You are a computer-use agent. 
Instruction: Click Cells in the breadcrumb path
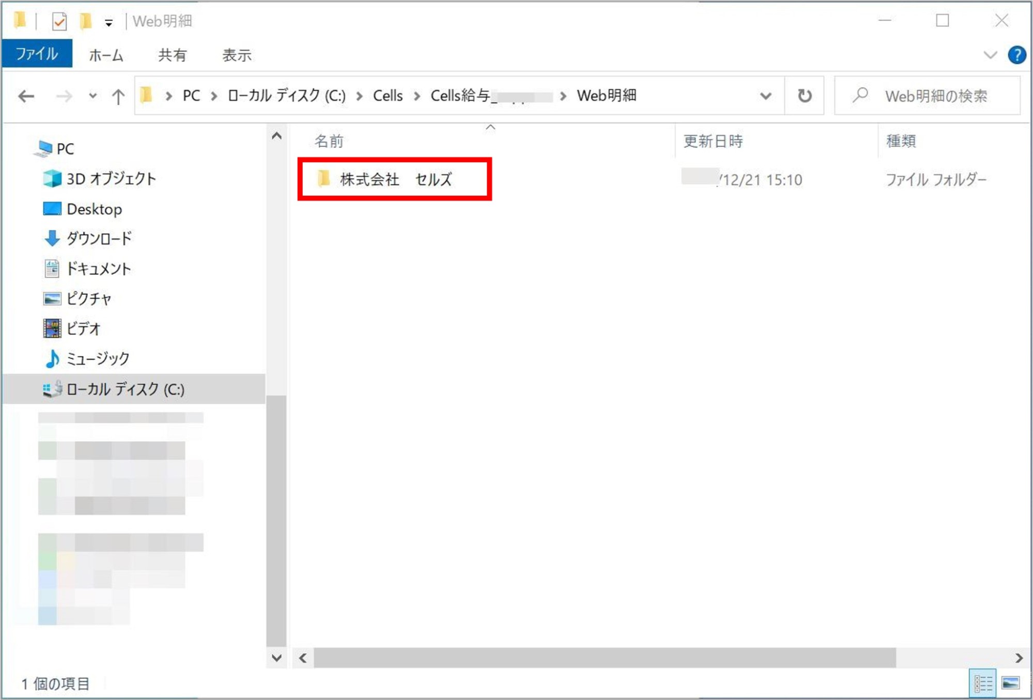(388, 96)
